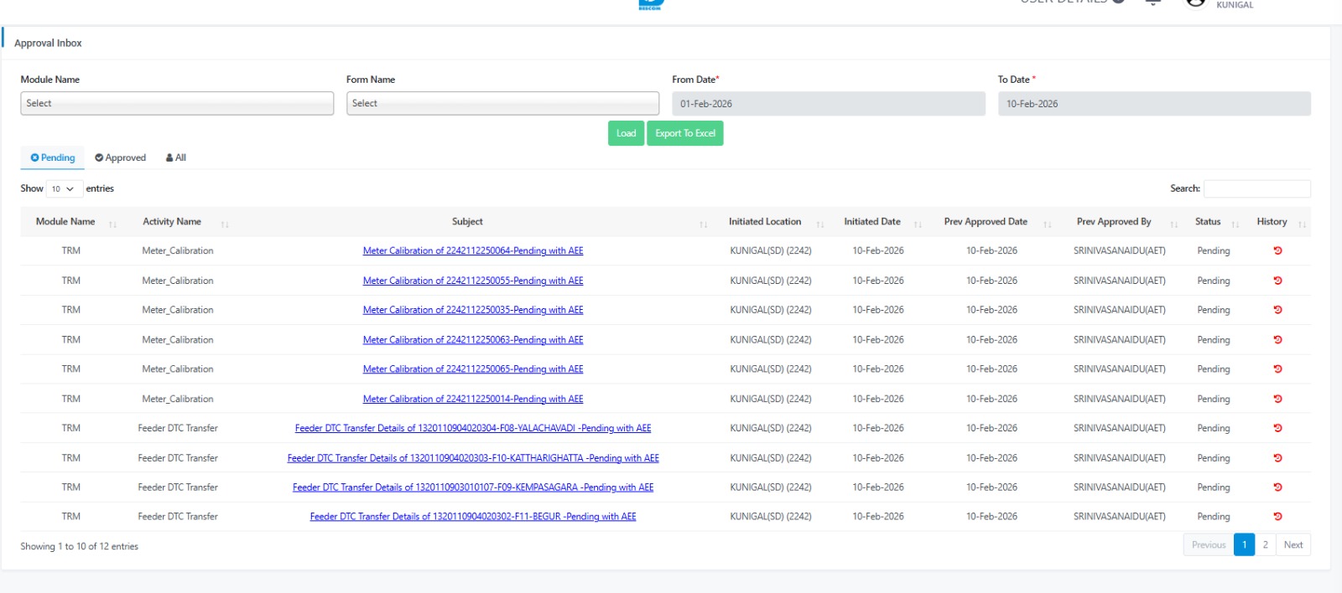Image resolution: width=1342 pixels, height=593 pixels.
Task: Click Export To Excel button
Action: point(684,133)
